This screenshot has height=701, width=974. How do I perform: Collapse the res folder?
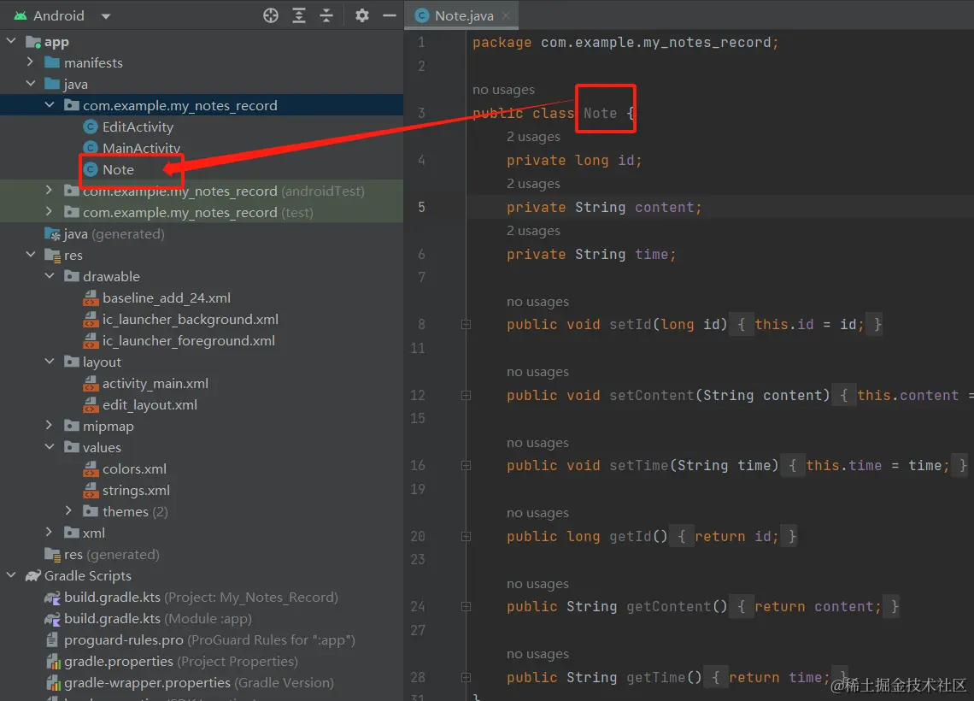(30, 254)
